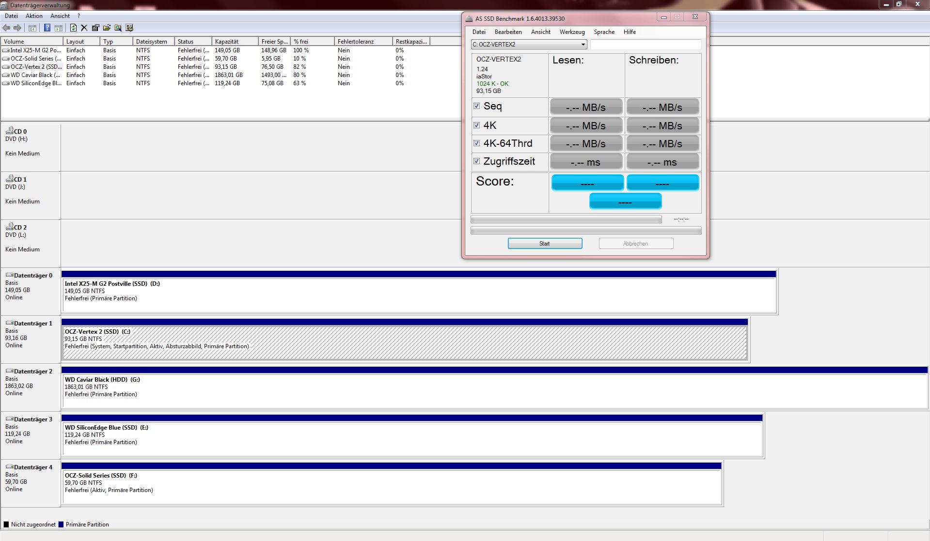Screen dimensions: 930x541
Task: Open Aktion menu in Datenträgerverwaltung
Action: pos(34,16)
